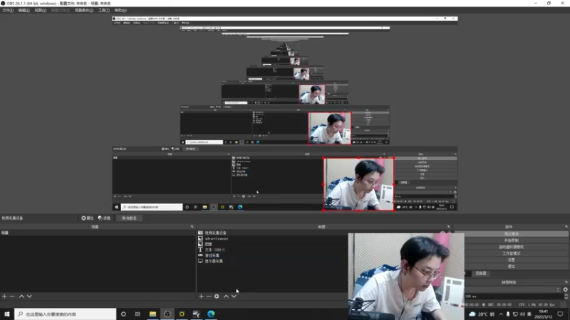Open the 场景集合 Scene Collection menu
570x320 pixels.
tap(84, 11)
